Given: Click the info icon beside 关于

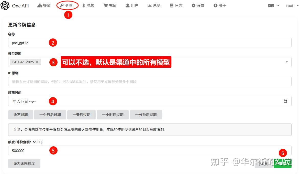Looking at the screenshot, I should pos(215,5).
